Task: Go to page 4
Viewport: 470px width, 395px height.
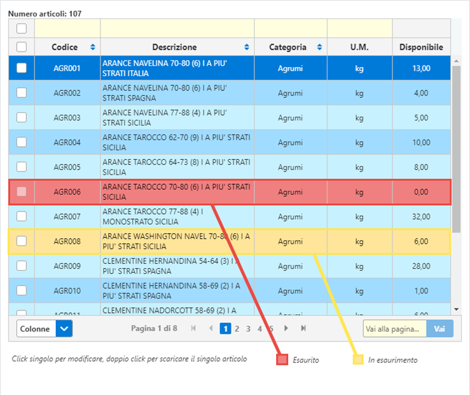Action: point(259,329)
